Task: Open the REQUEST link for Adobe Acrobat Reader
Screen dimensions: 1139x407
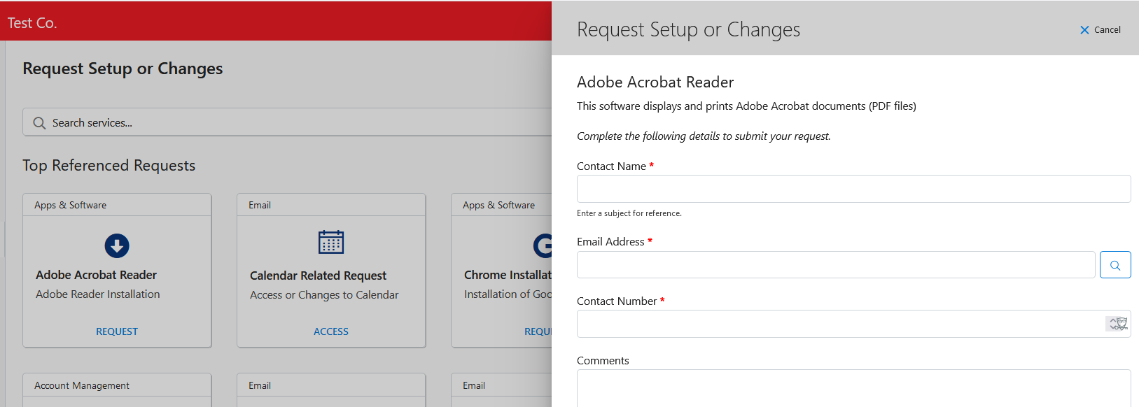Action: click(117, 331)
